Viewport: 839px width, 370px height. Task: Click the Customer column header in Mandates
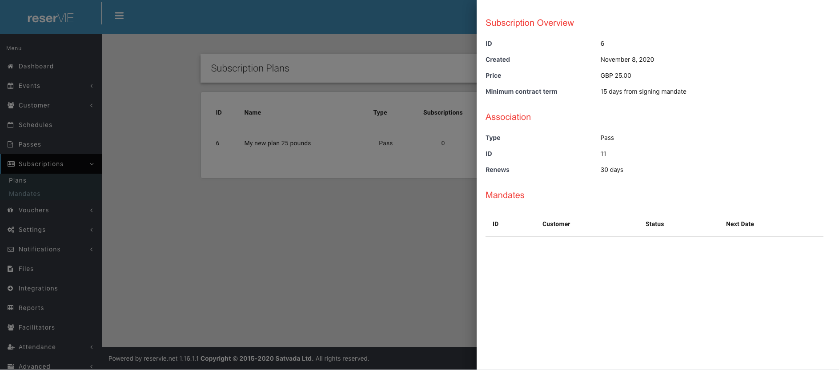[556, 224]
